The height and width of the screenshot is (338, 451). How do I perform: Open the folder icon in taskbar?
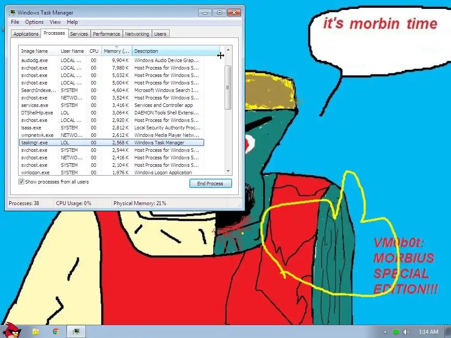pyautogui.click(x=36, y=332)
